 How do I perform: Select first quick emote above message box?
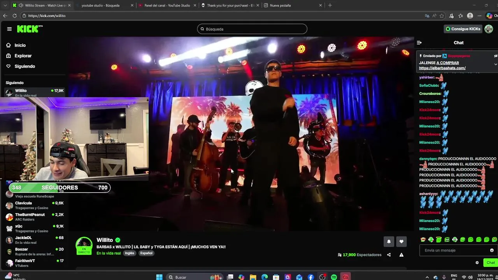(x=423, y=240)
